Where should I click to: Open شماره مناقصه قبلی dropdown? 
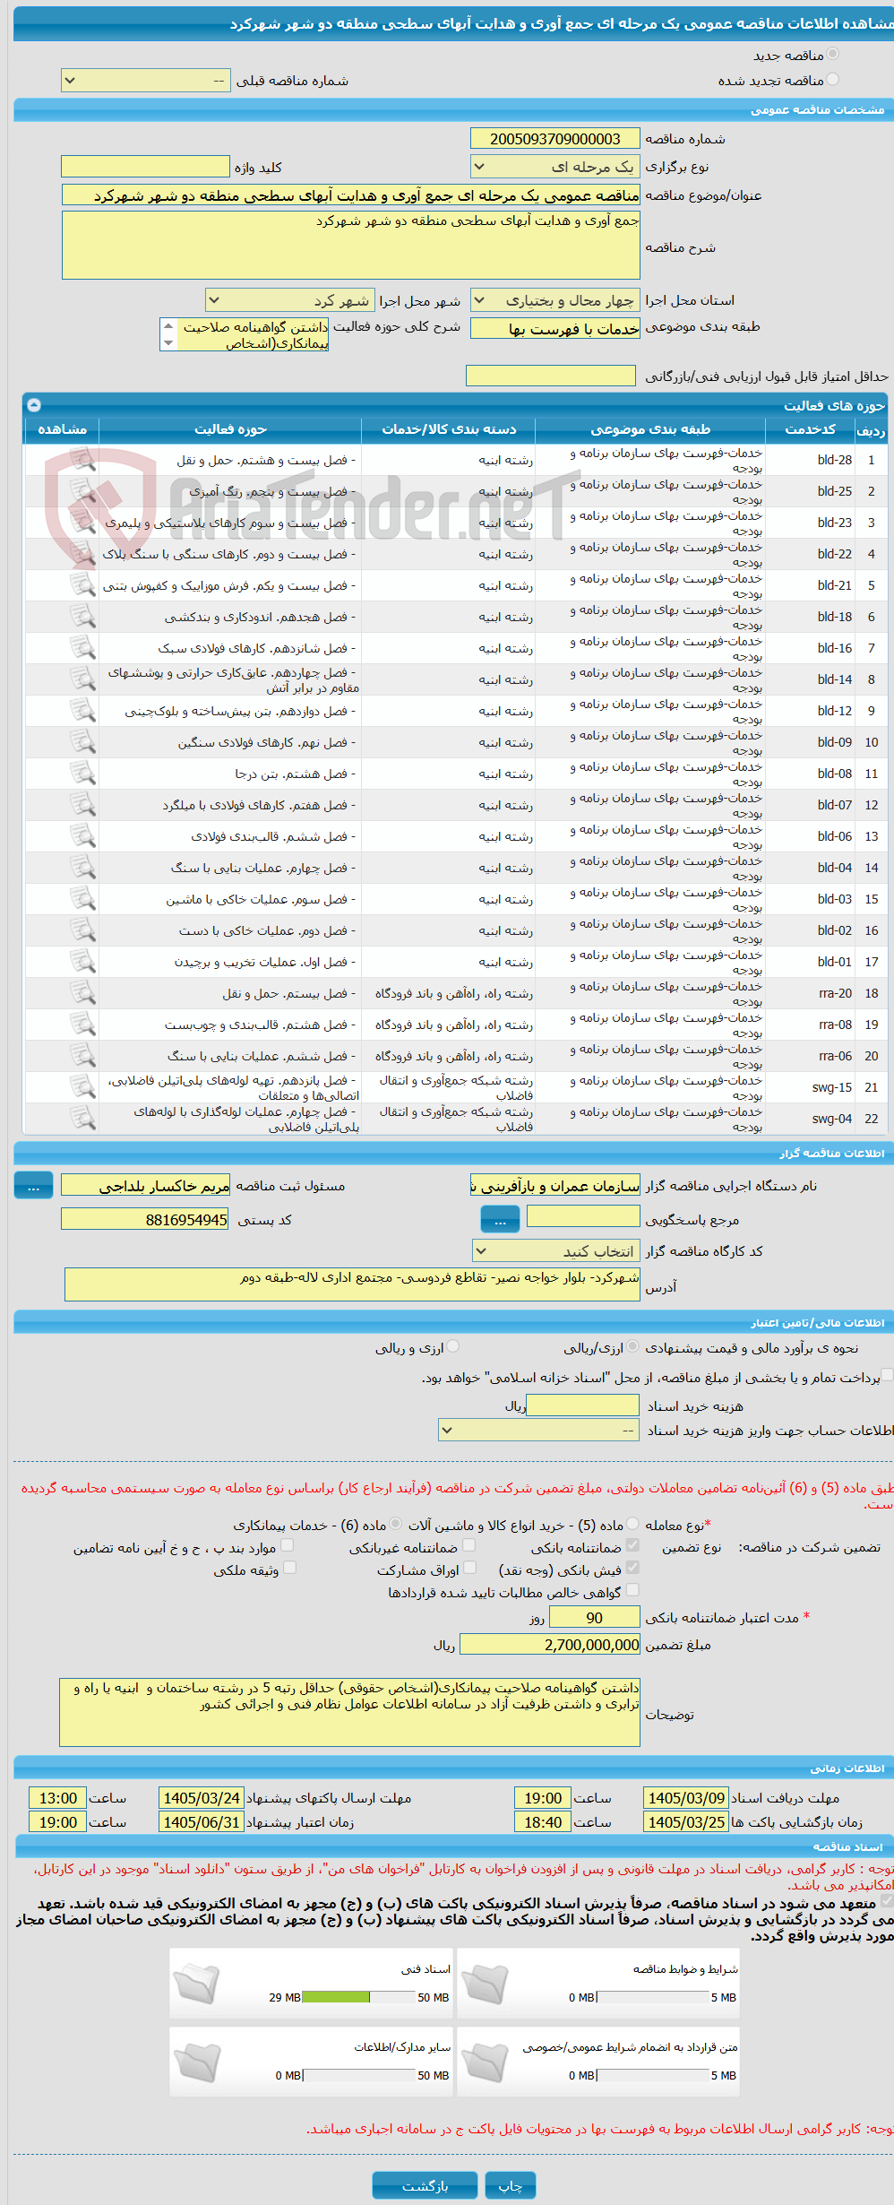[x=145, y=81]
